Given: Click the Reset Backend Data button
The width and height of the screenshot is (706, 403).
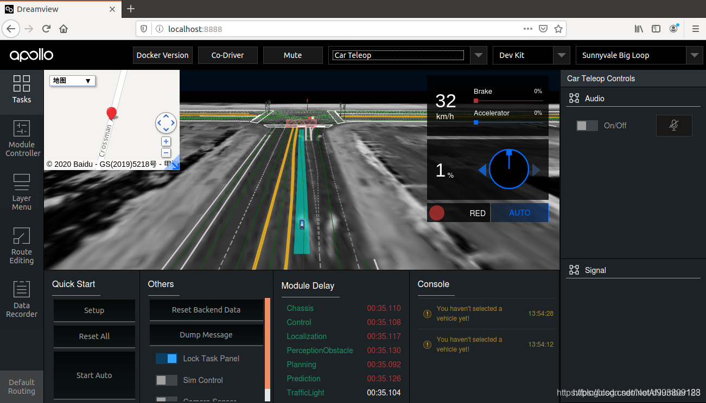Looking at the screenshot, I should (x=206, y=310).
